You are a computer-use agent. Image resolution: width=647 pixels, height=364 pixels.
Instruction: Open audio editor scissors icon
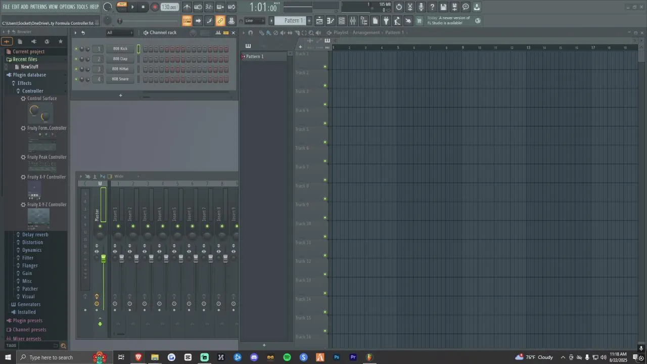coord(410,7)
